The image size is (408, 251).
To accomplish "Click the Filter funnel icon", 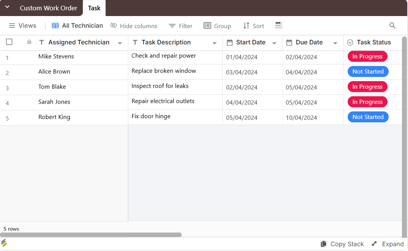I will click(172, 26).
